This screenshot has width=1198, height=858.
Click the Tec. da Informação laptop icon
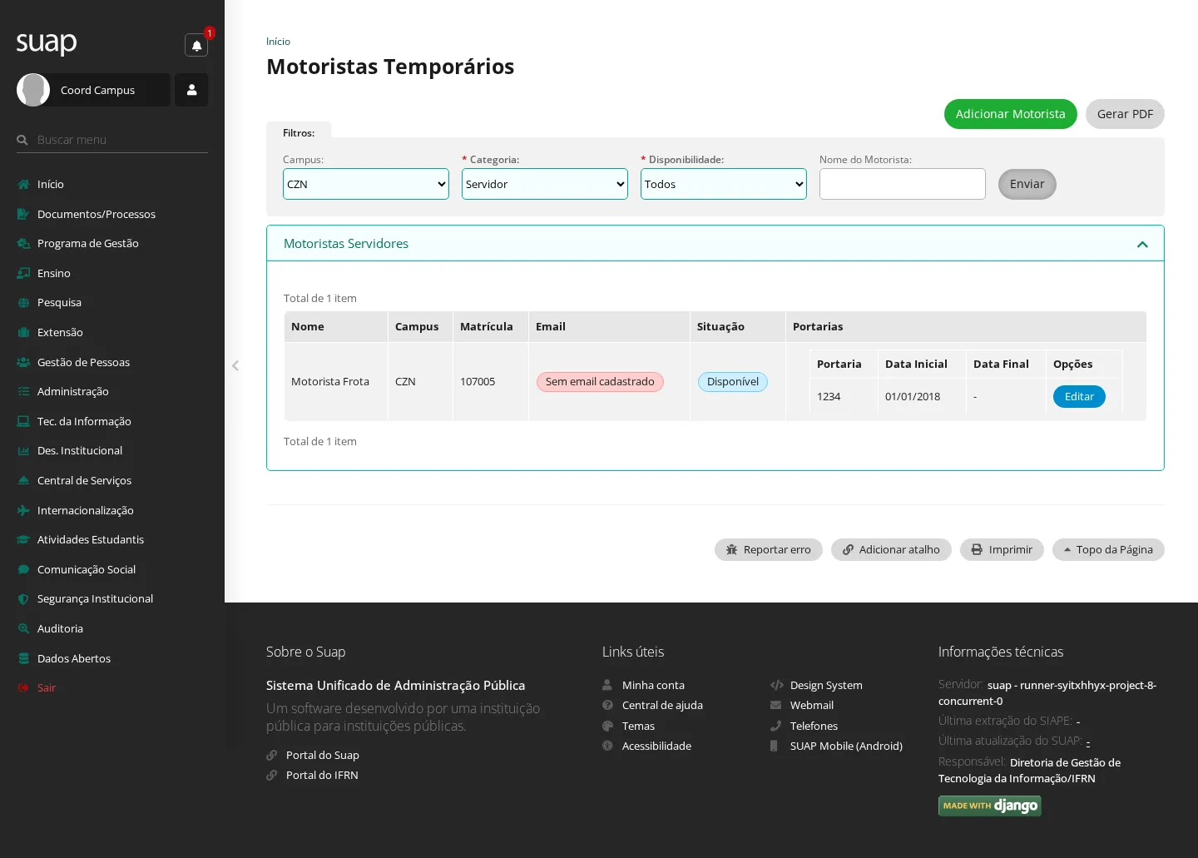point(23,421)
